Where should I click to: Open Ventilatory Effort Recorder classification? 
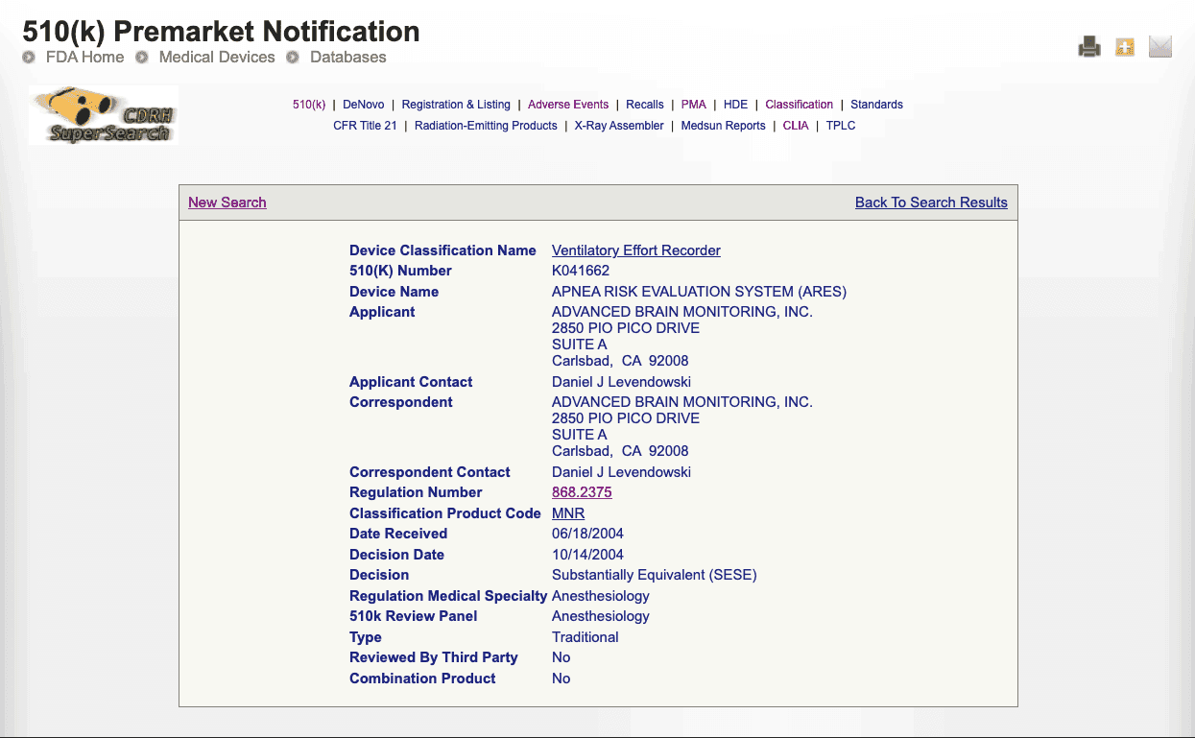[x=636, y=250]
